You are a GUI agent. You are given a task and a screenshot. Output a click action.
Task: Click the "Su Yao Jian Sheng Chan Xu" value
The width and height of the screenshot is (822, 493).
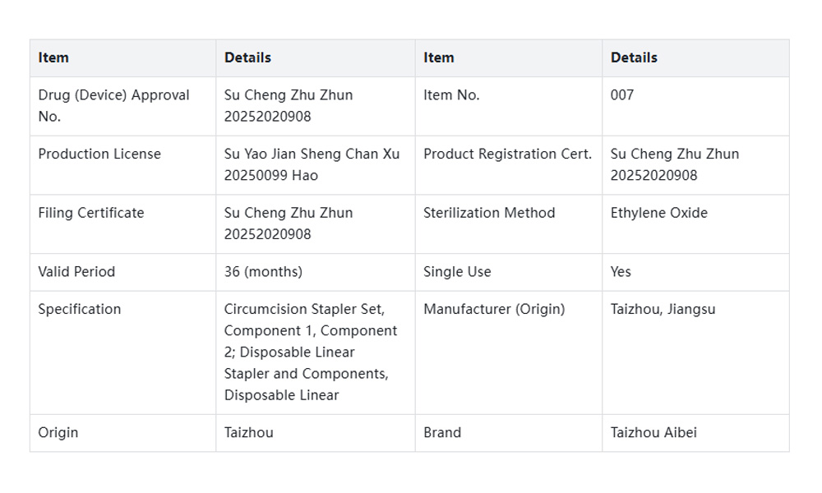click(312, 154)
